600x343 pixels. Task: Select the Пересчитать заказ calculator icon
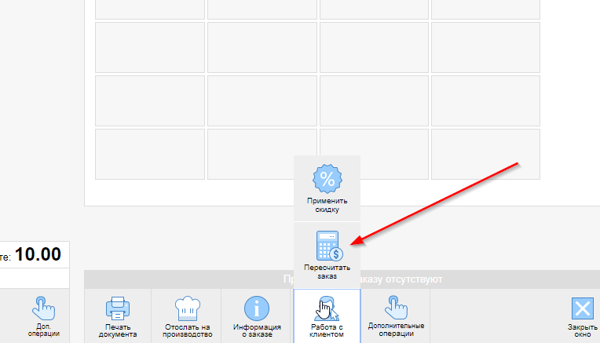click(327, 246)
